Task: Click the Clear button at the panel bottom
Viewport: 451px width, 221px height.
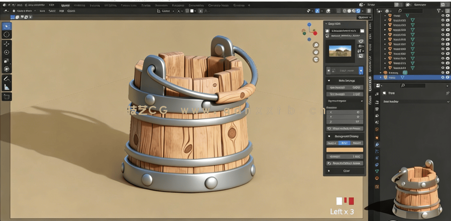Action: pos(347,171)
